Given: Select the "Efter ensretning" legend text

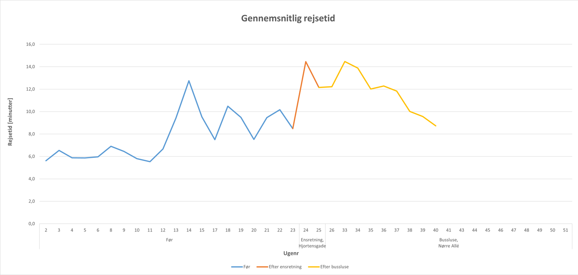Looking at the screenshot, I should tap(285, 267).
